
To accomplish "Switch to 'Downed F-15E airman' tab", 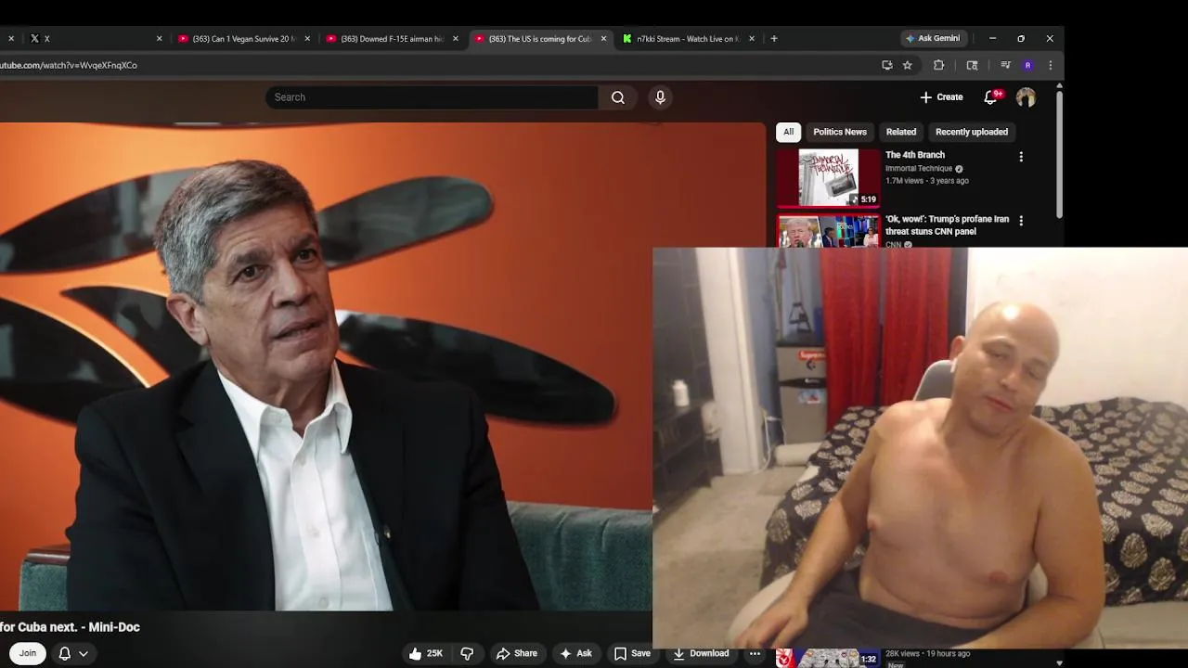I will 392,39.
